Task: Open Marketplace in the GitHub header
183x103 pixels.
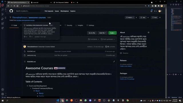Action: [x=65, y=11]
